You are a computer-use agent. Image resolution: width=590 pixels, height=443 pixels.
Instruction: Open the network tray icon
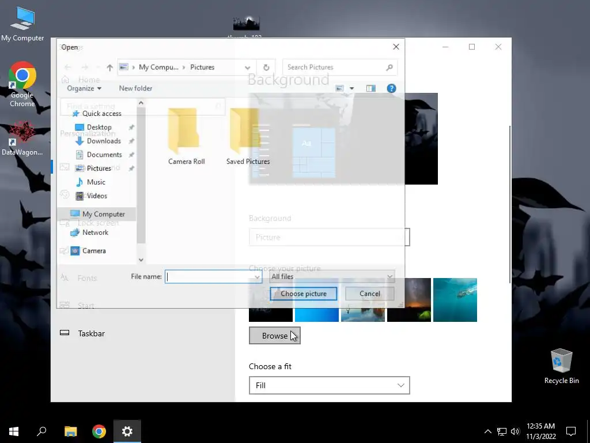pos(502,431)
